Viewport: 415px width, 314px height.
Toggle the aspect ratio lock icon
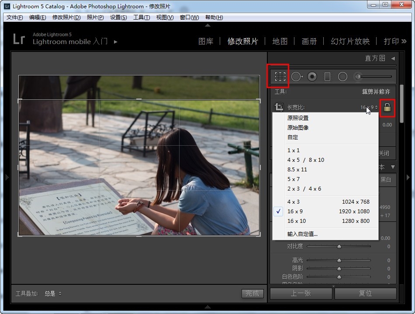(387, 107)
